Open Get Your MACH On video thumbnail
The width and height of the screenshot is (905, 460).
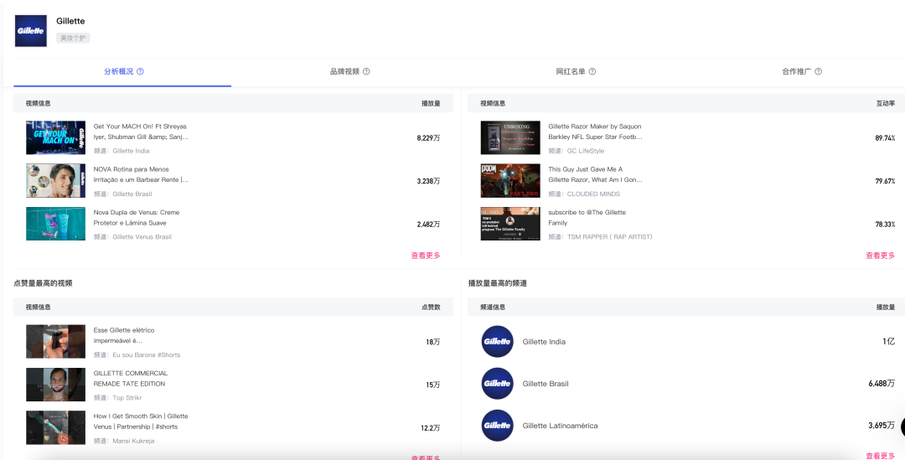point(55,137)
